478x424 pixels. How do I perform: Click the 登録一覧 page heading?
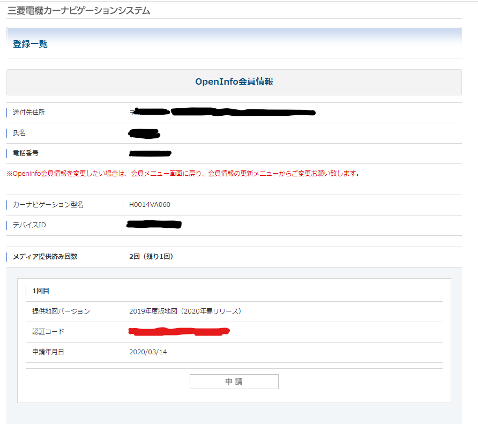coord(30,44)
